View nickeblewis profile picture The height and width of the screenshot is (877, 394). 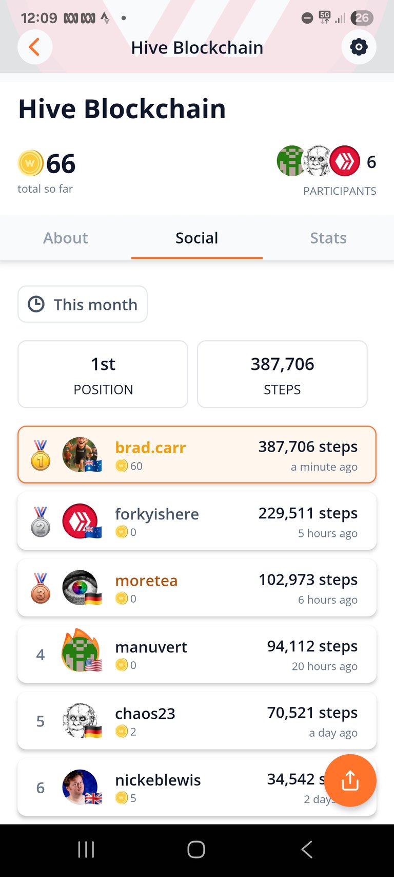[81, 787]
